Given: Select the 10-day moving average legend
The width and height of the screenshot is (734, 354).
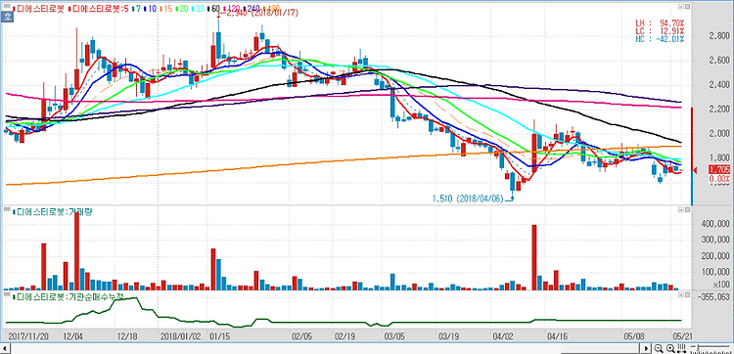Looking at the screenshot, I should click(x=150, y=9).
